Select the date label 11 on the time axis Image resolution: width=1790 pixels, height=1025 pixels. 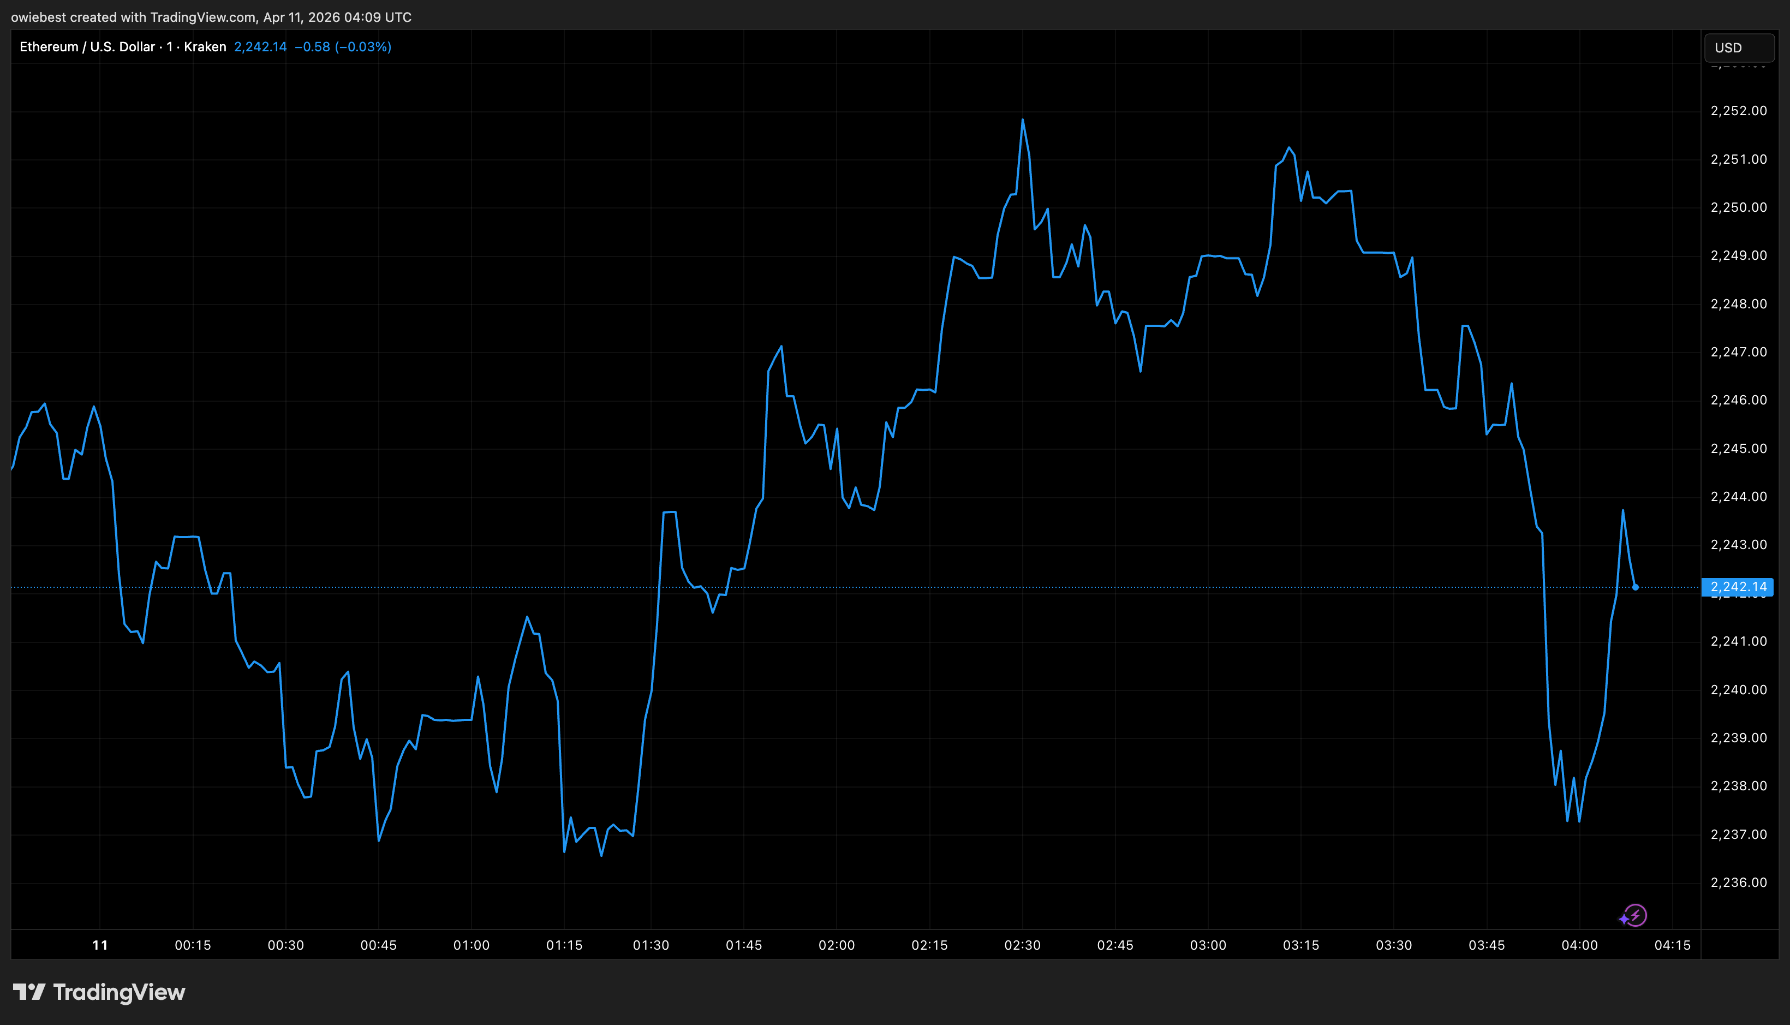100,945
